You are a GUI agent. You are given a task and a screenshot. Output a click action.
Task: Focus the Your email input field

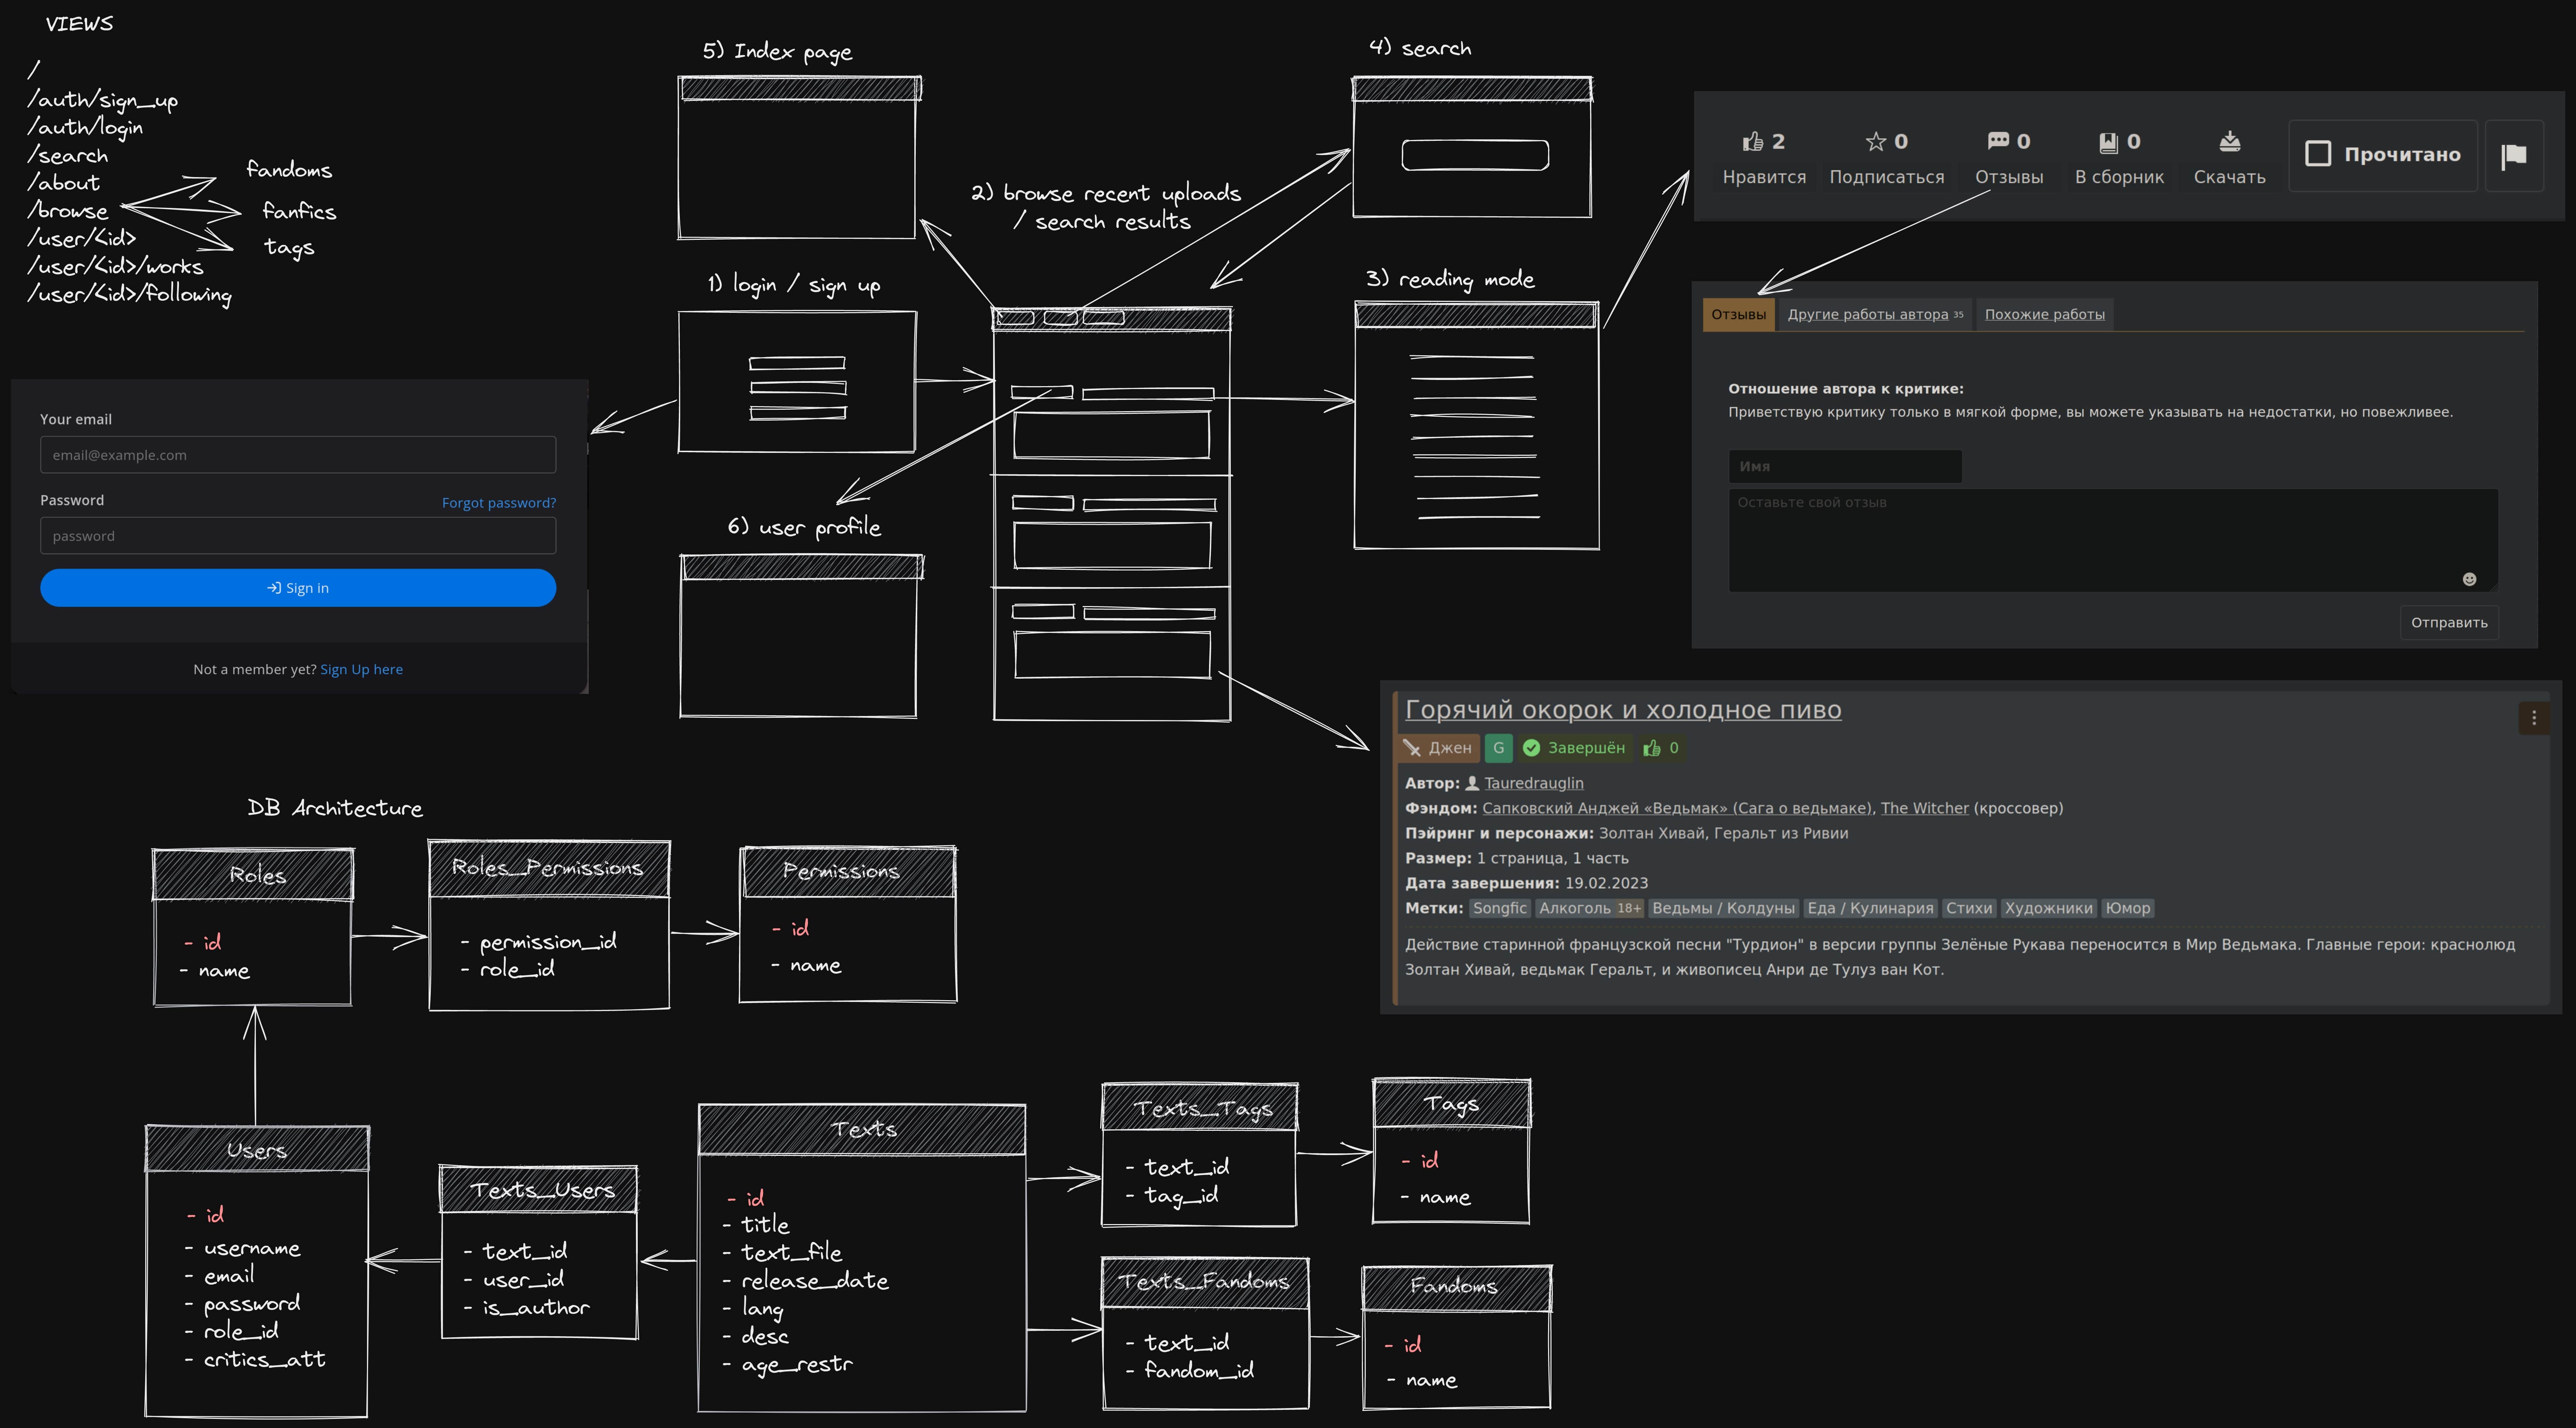pos(298,455)
